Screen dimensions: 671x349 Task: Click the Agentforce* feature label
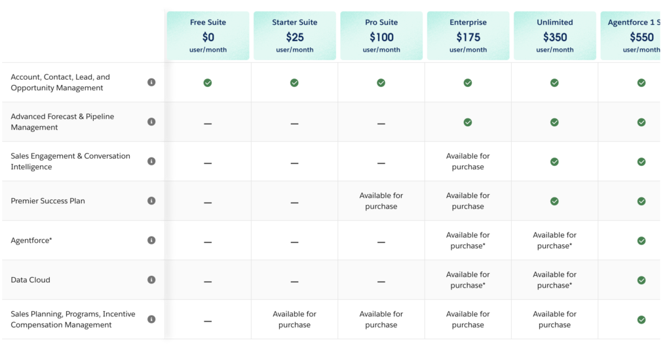[31, 241]
